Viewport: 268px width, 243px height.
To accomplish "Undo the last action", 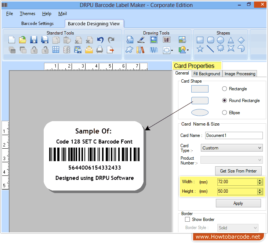I will 100,40.
